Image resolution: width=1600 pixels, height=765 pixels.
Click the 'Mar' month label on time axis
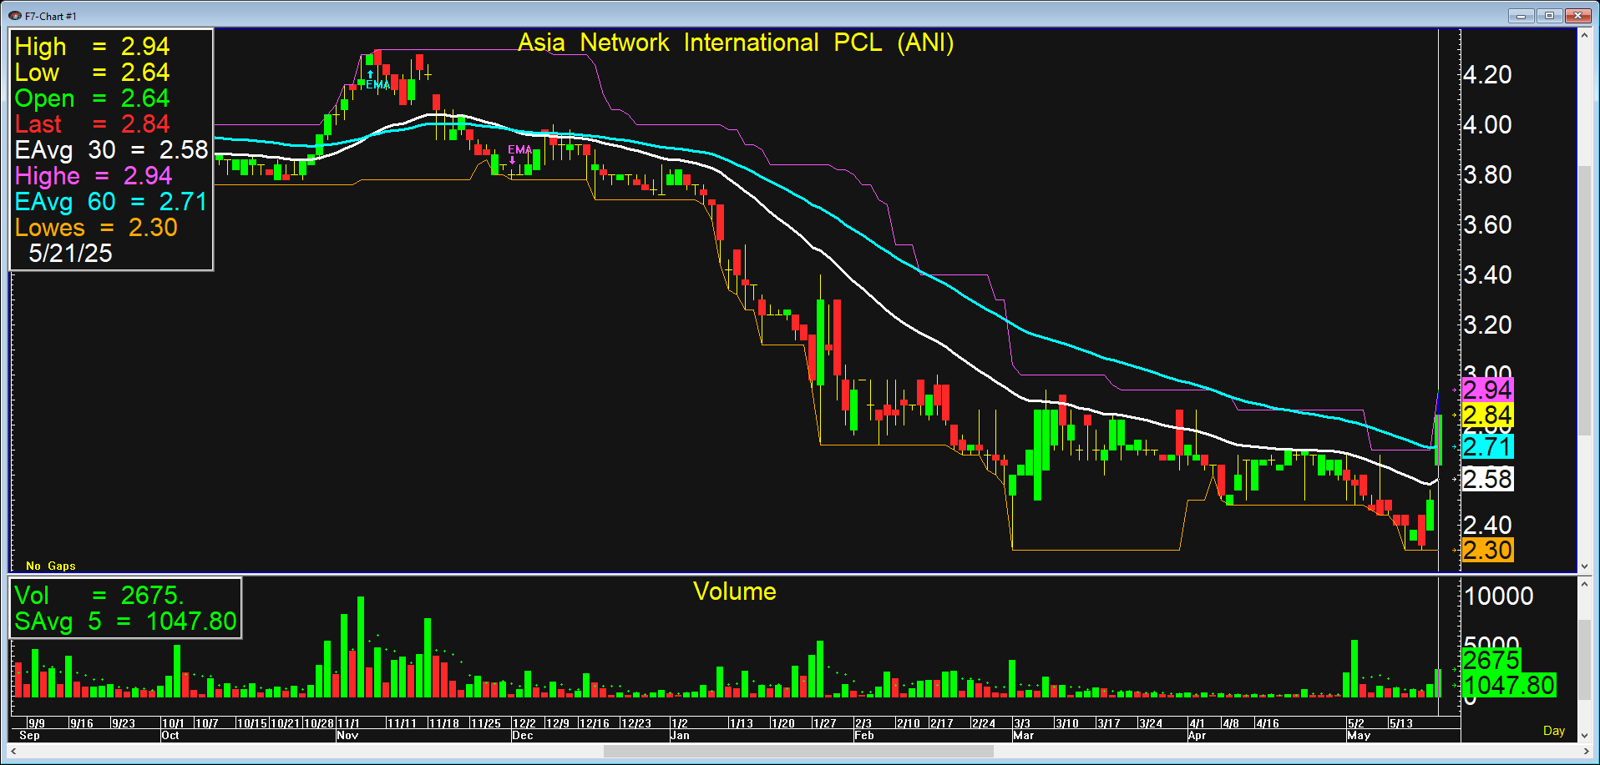click(1024, 735)
